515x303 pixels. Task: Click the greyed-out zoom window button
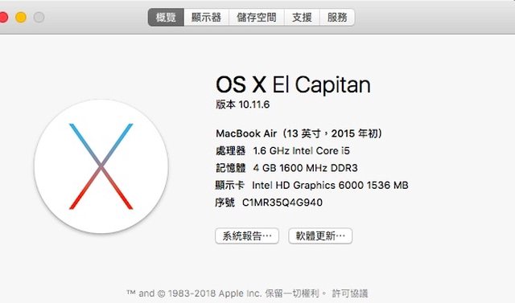(39, 17)
